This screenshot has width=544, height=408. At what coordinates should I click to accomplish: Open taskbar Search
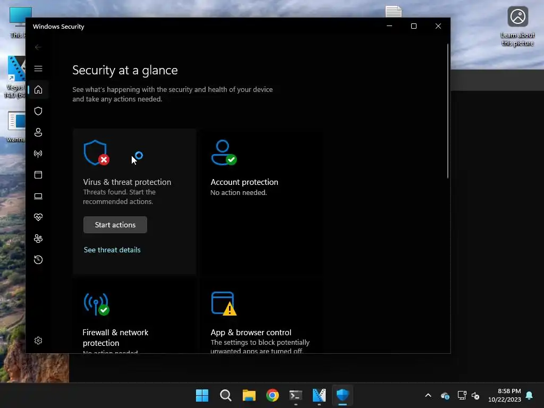[x=225, y=395]
